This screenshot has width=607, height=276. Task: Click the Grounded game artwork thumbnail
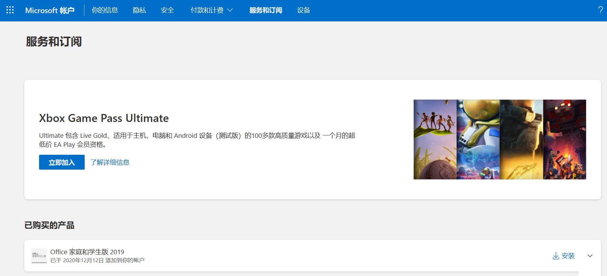[435, 140]
